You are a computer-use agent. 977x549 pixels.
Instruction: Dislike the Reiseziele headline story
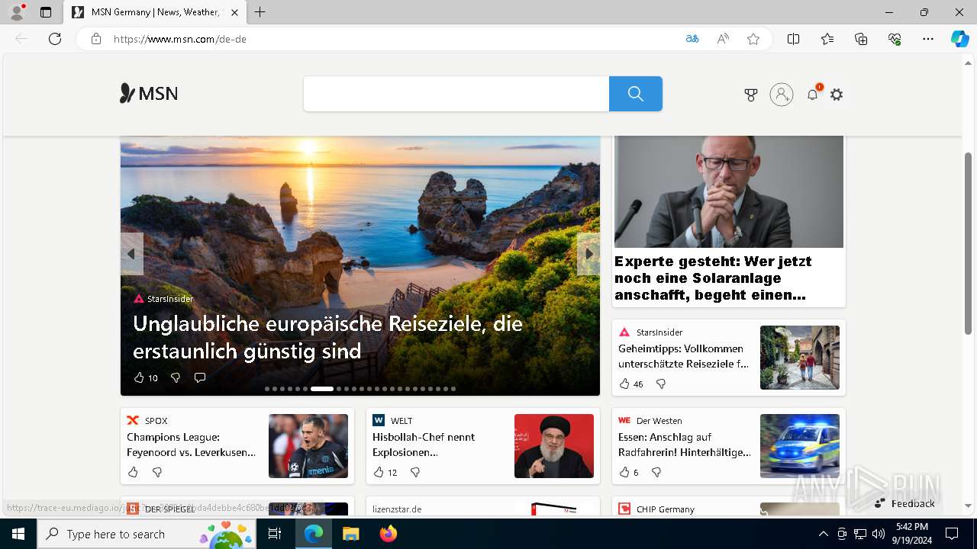coord(176,377)
